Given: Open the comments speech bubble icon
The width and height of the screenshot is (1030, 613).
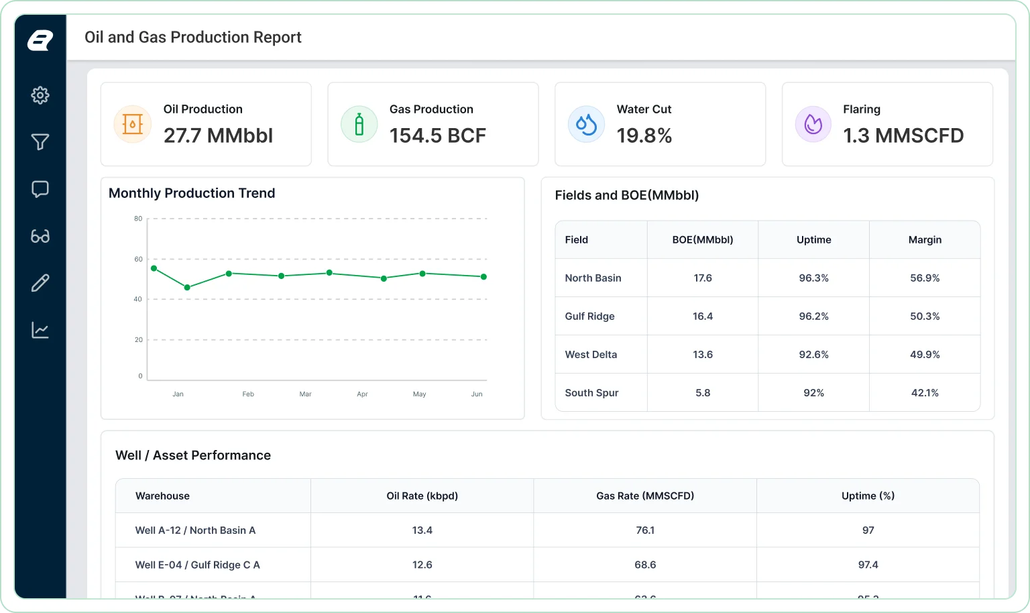Looking at the screenshot, I should pyautogui.click(x=40, y=189).
